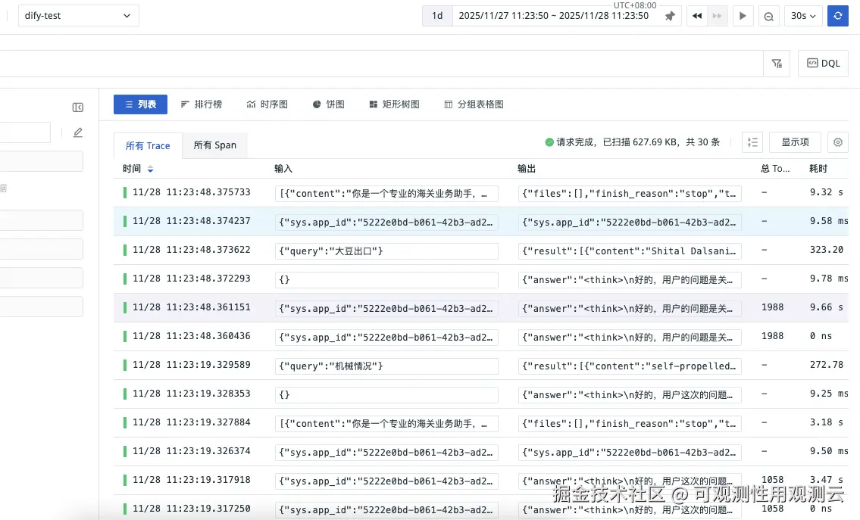Focus the search query input bar
Image resolution: width=860 pixels, height=520 pixels.
[382, 64]
